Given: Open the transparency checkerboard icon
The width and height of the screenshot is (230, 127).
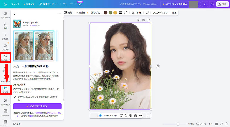Looking at the screenshot, I should [x=147, y=13].
